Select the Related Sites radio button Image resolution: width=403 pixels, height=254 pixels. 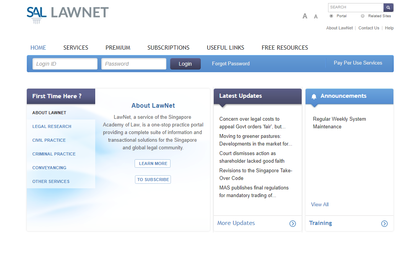coord(362,16)
